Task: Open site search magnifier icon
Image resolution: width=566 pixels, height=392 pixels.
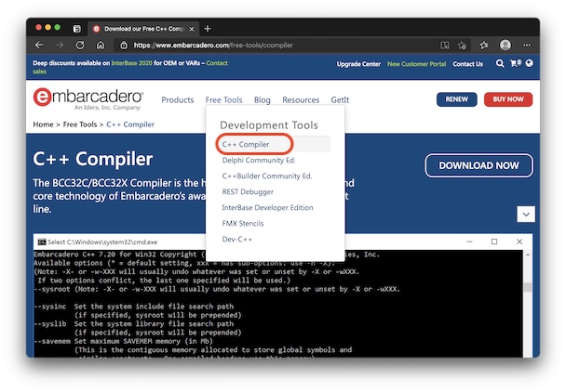Action: tap(500, 64)
